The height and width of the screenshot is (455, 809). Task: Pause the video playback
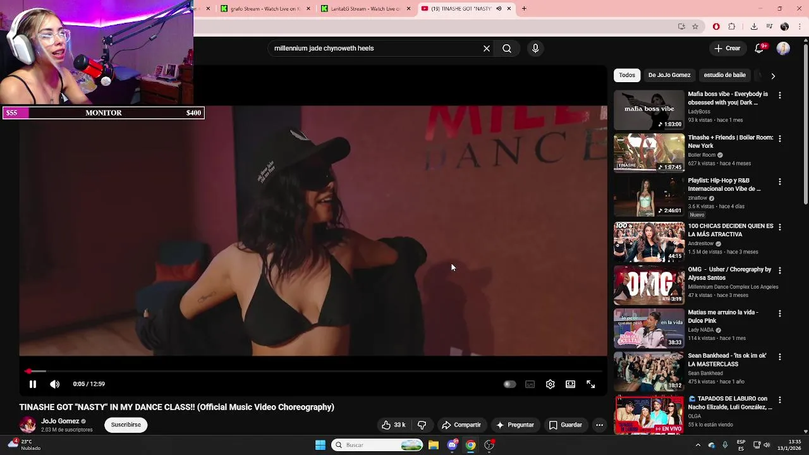tap(33, 384)
